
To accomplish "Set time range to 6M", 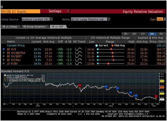I will click(x=134, y=34).
